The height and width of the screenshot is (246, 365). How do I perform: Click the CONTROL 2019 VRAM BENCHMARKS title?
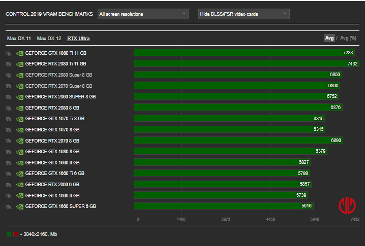click(49, 14)
